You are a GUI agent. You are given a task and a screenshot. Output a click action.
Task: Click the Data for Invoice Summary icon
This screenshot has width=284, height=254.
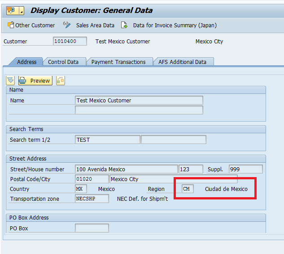[124, 25]
